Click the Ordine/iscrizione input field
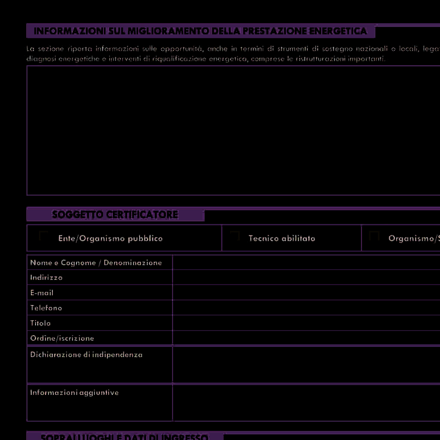Image resolution: width=440 pixels, height=440 pixels. [306, 338]
